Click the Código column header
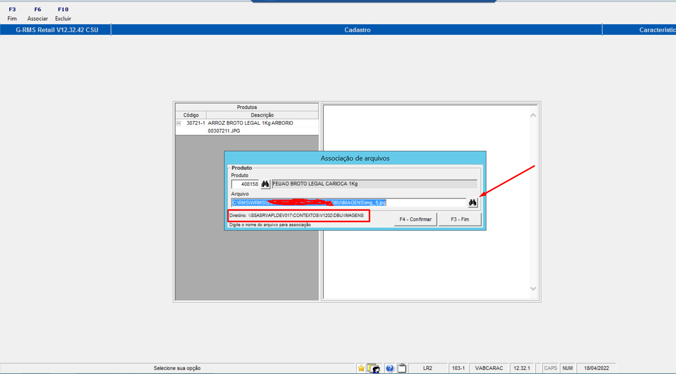 191,115
